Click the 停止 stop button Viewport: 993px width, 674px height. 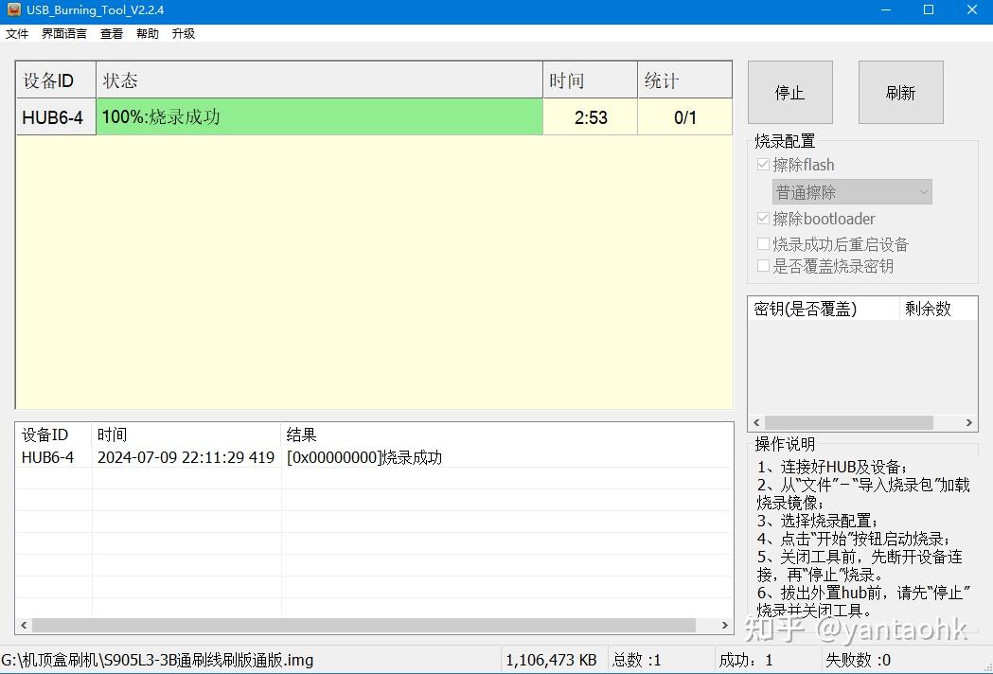click(789, 92)
